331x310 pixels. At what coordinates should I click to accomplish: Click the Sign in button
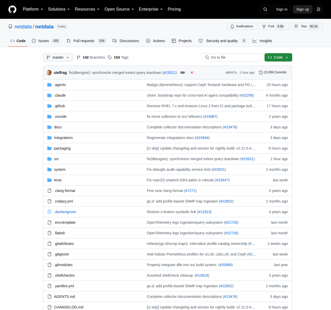[282, 9]
